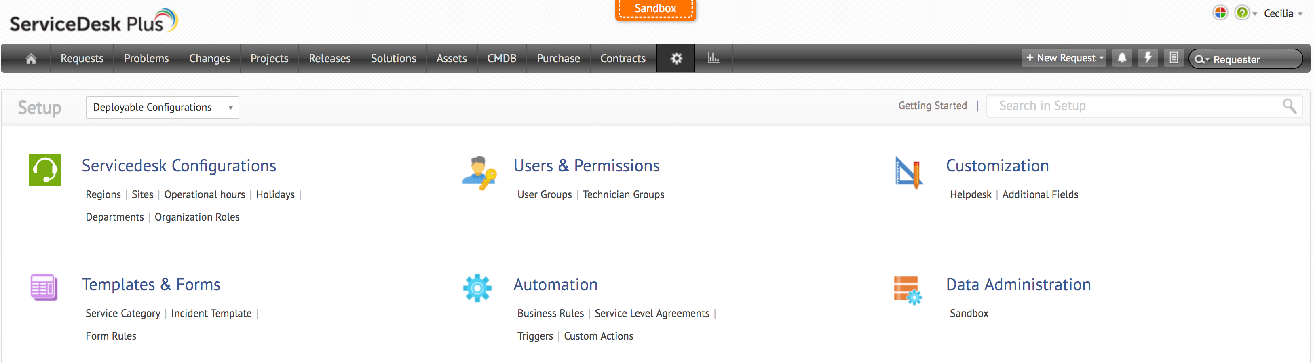Viewport: 1313px width, 363px height.
Task: Go to the Home icon tab
Action: (x=31, y=59)
